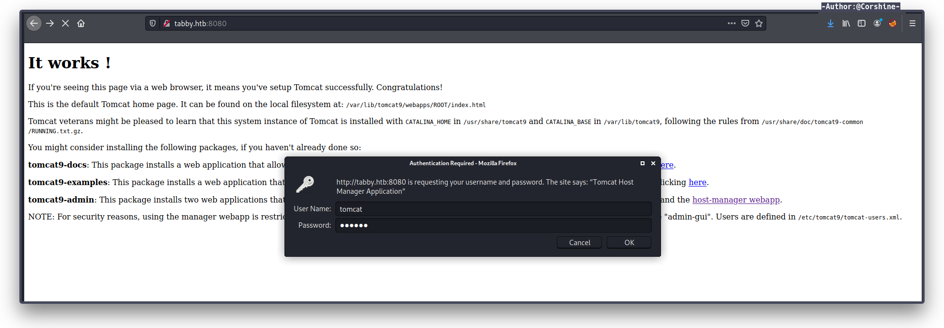Click the Forward arrow button
The image size is (944, 328).
[50, 23]
